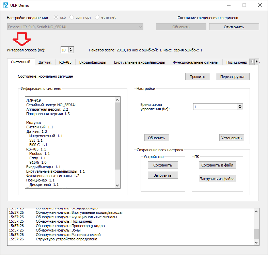This screenshot has width=268, height=255.
Task: Click the Сохранить в файл button
Action: 217,165
